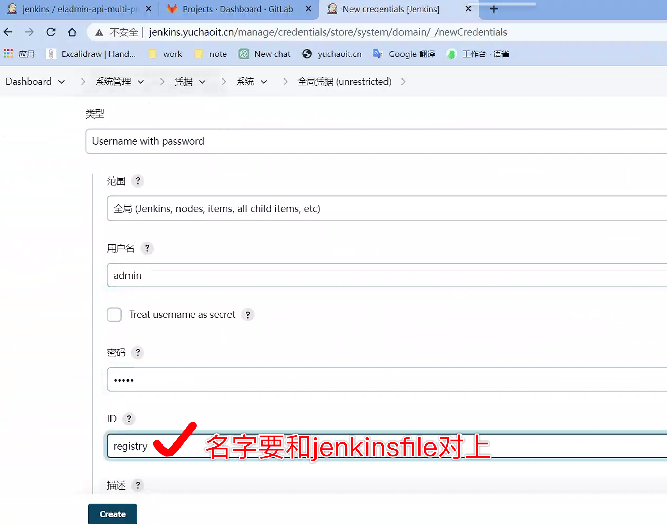
Task: Click the help icon beside 密码
Action: 138,352
